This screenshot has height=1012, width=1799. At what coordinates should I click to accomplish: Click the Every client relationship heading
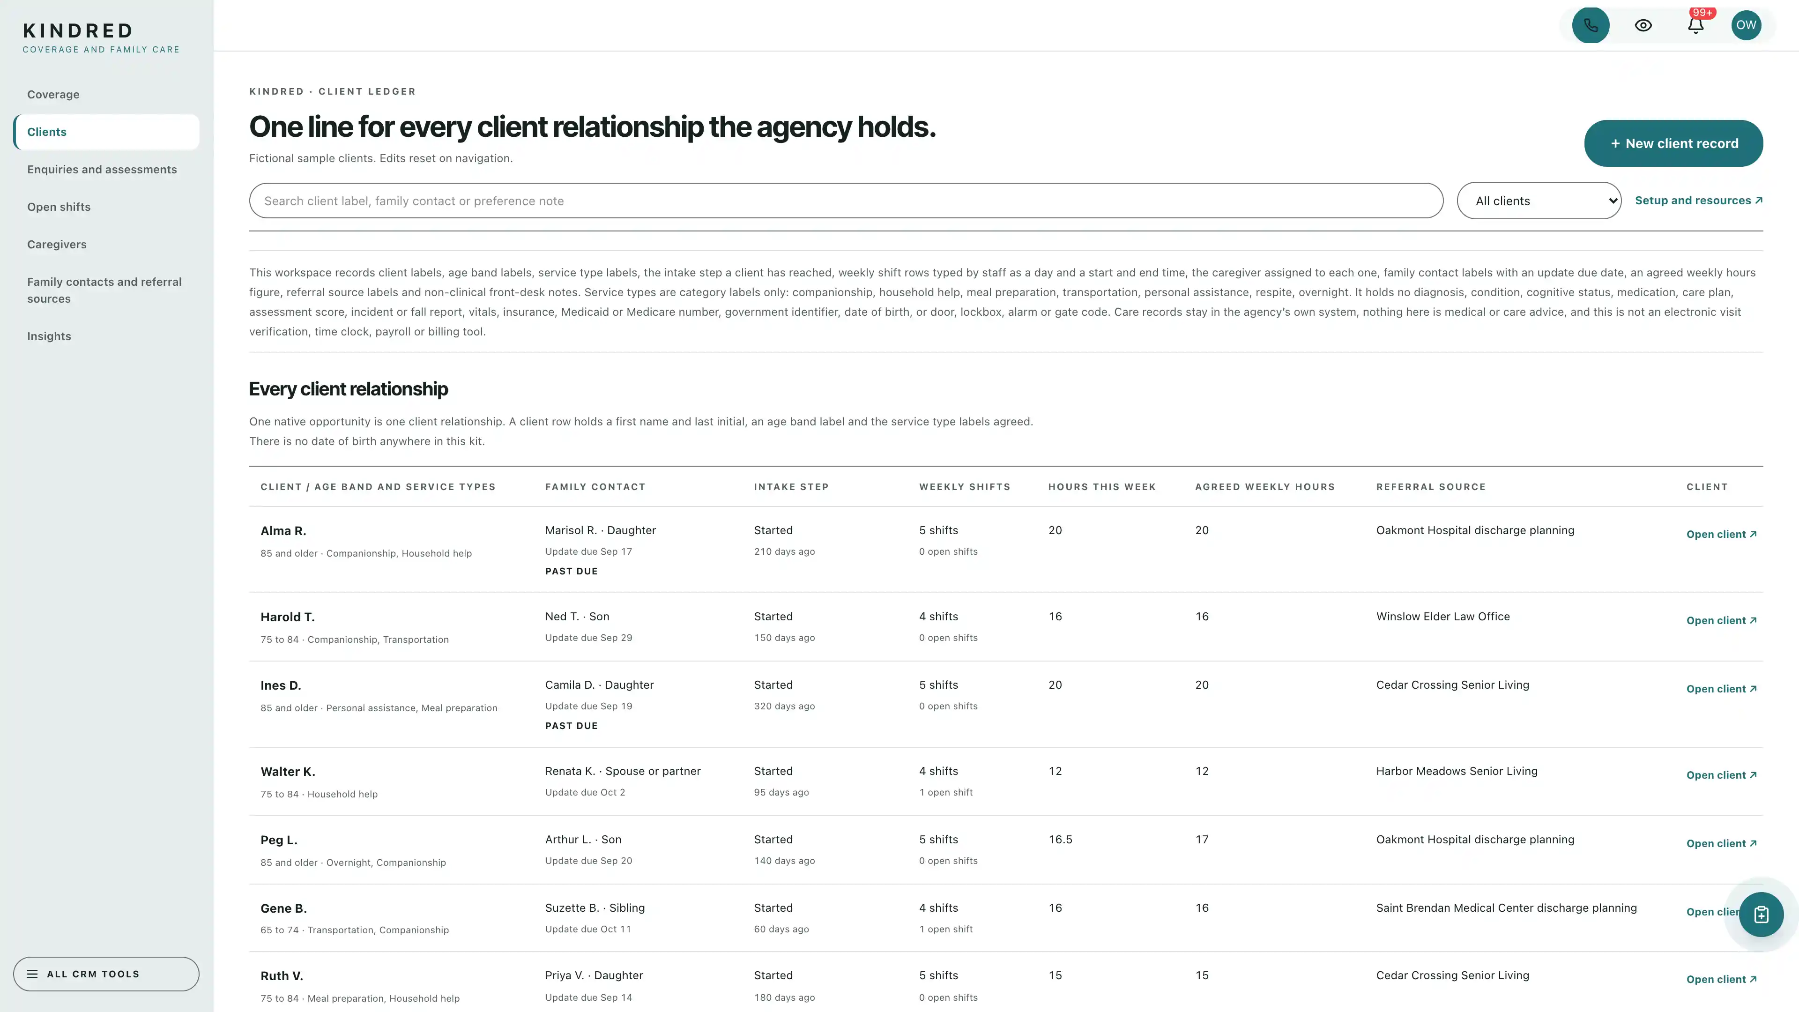[349, 389]
